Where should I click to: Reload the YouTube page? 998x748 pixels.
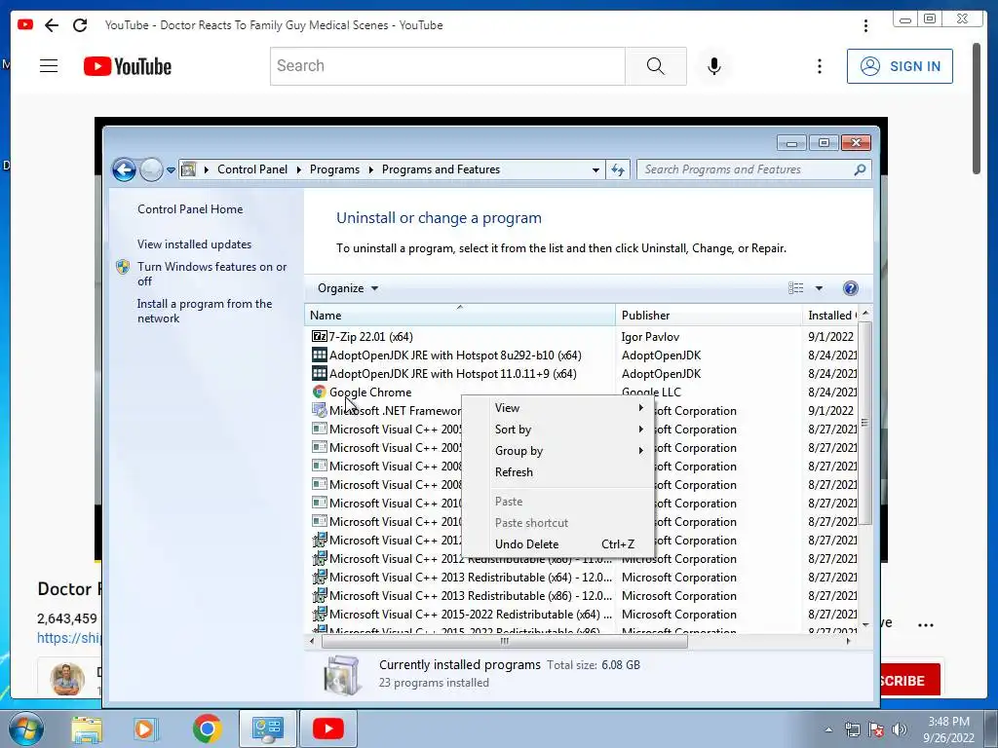click(80, 25)
